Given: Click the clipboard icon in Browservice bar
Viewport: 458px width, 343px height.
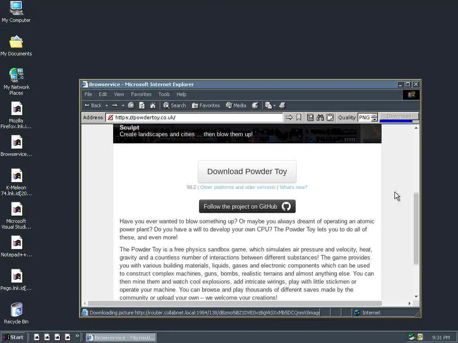Looking at the screenshot, I should 330,117.
